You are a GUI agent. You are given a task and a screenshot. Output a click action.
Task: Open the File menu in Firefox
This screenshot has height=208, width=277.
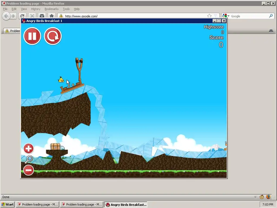5,9
